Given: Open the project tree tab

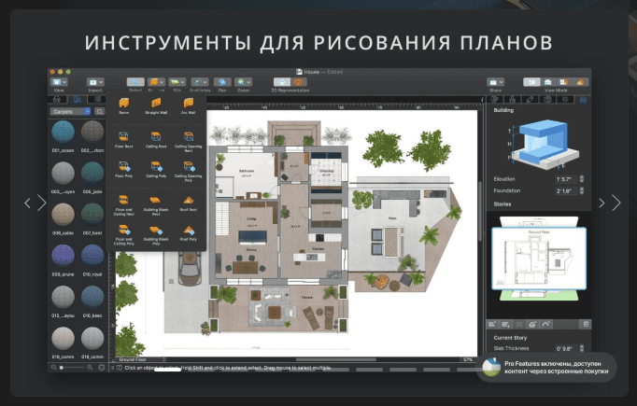Looking at the screenshot, I should 97,100.
